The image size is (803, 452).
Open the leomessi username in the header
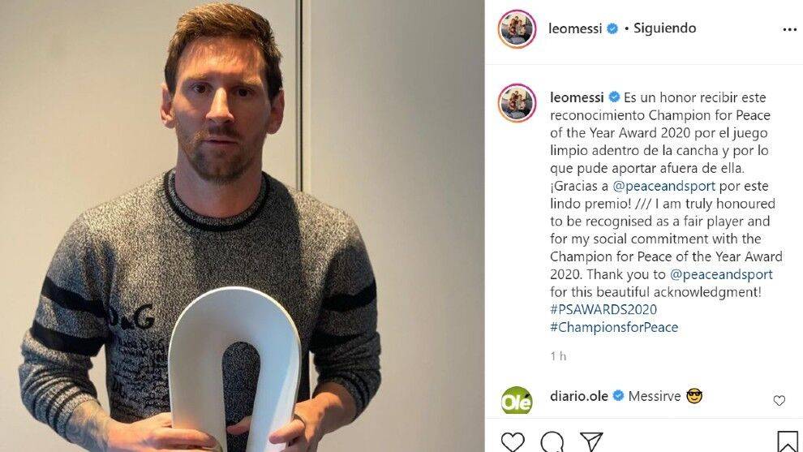click(575, 28)
